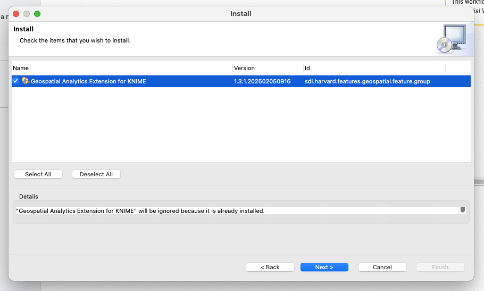Click the Details box scrollbar handle
The width and height of the screenshot is (484, 291).
click(463, 210)
